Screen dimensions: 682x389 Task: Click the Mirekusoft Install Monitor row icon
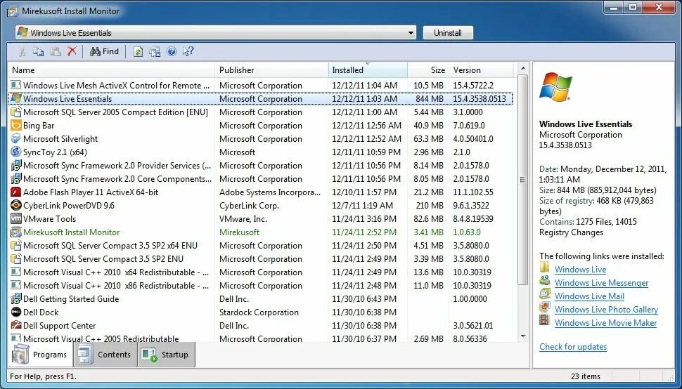point(16,232)
